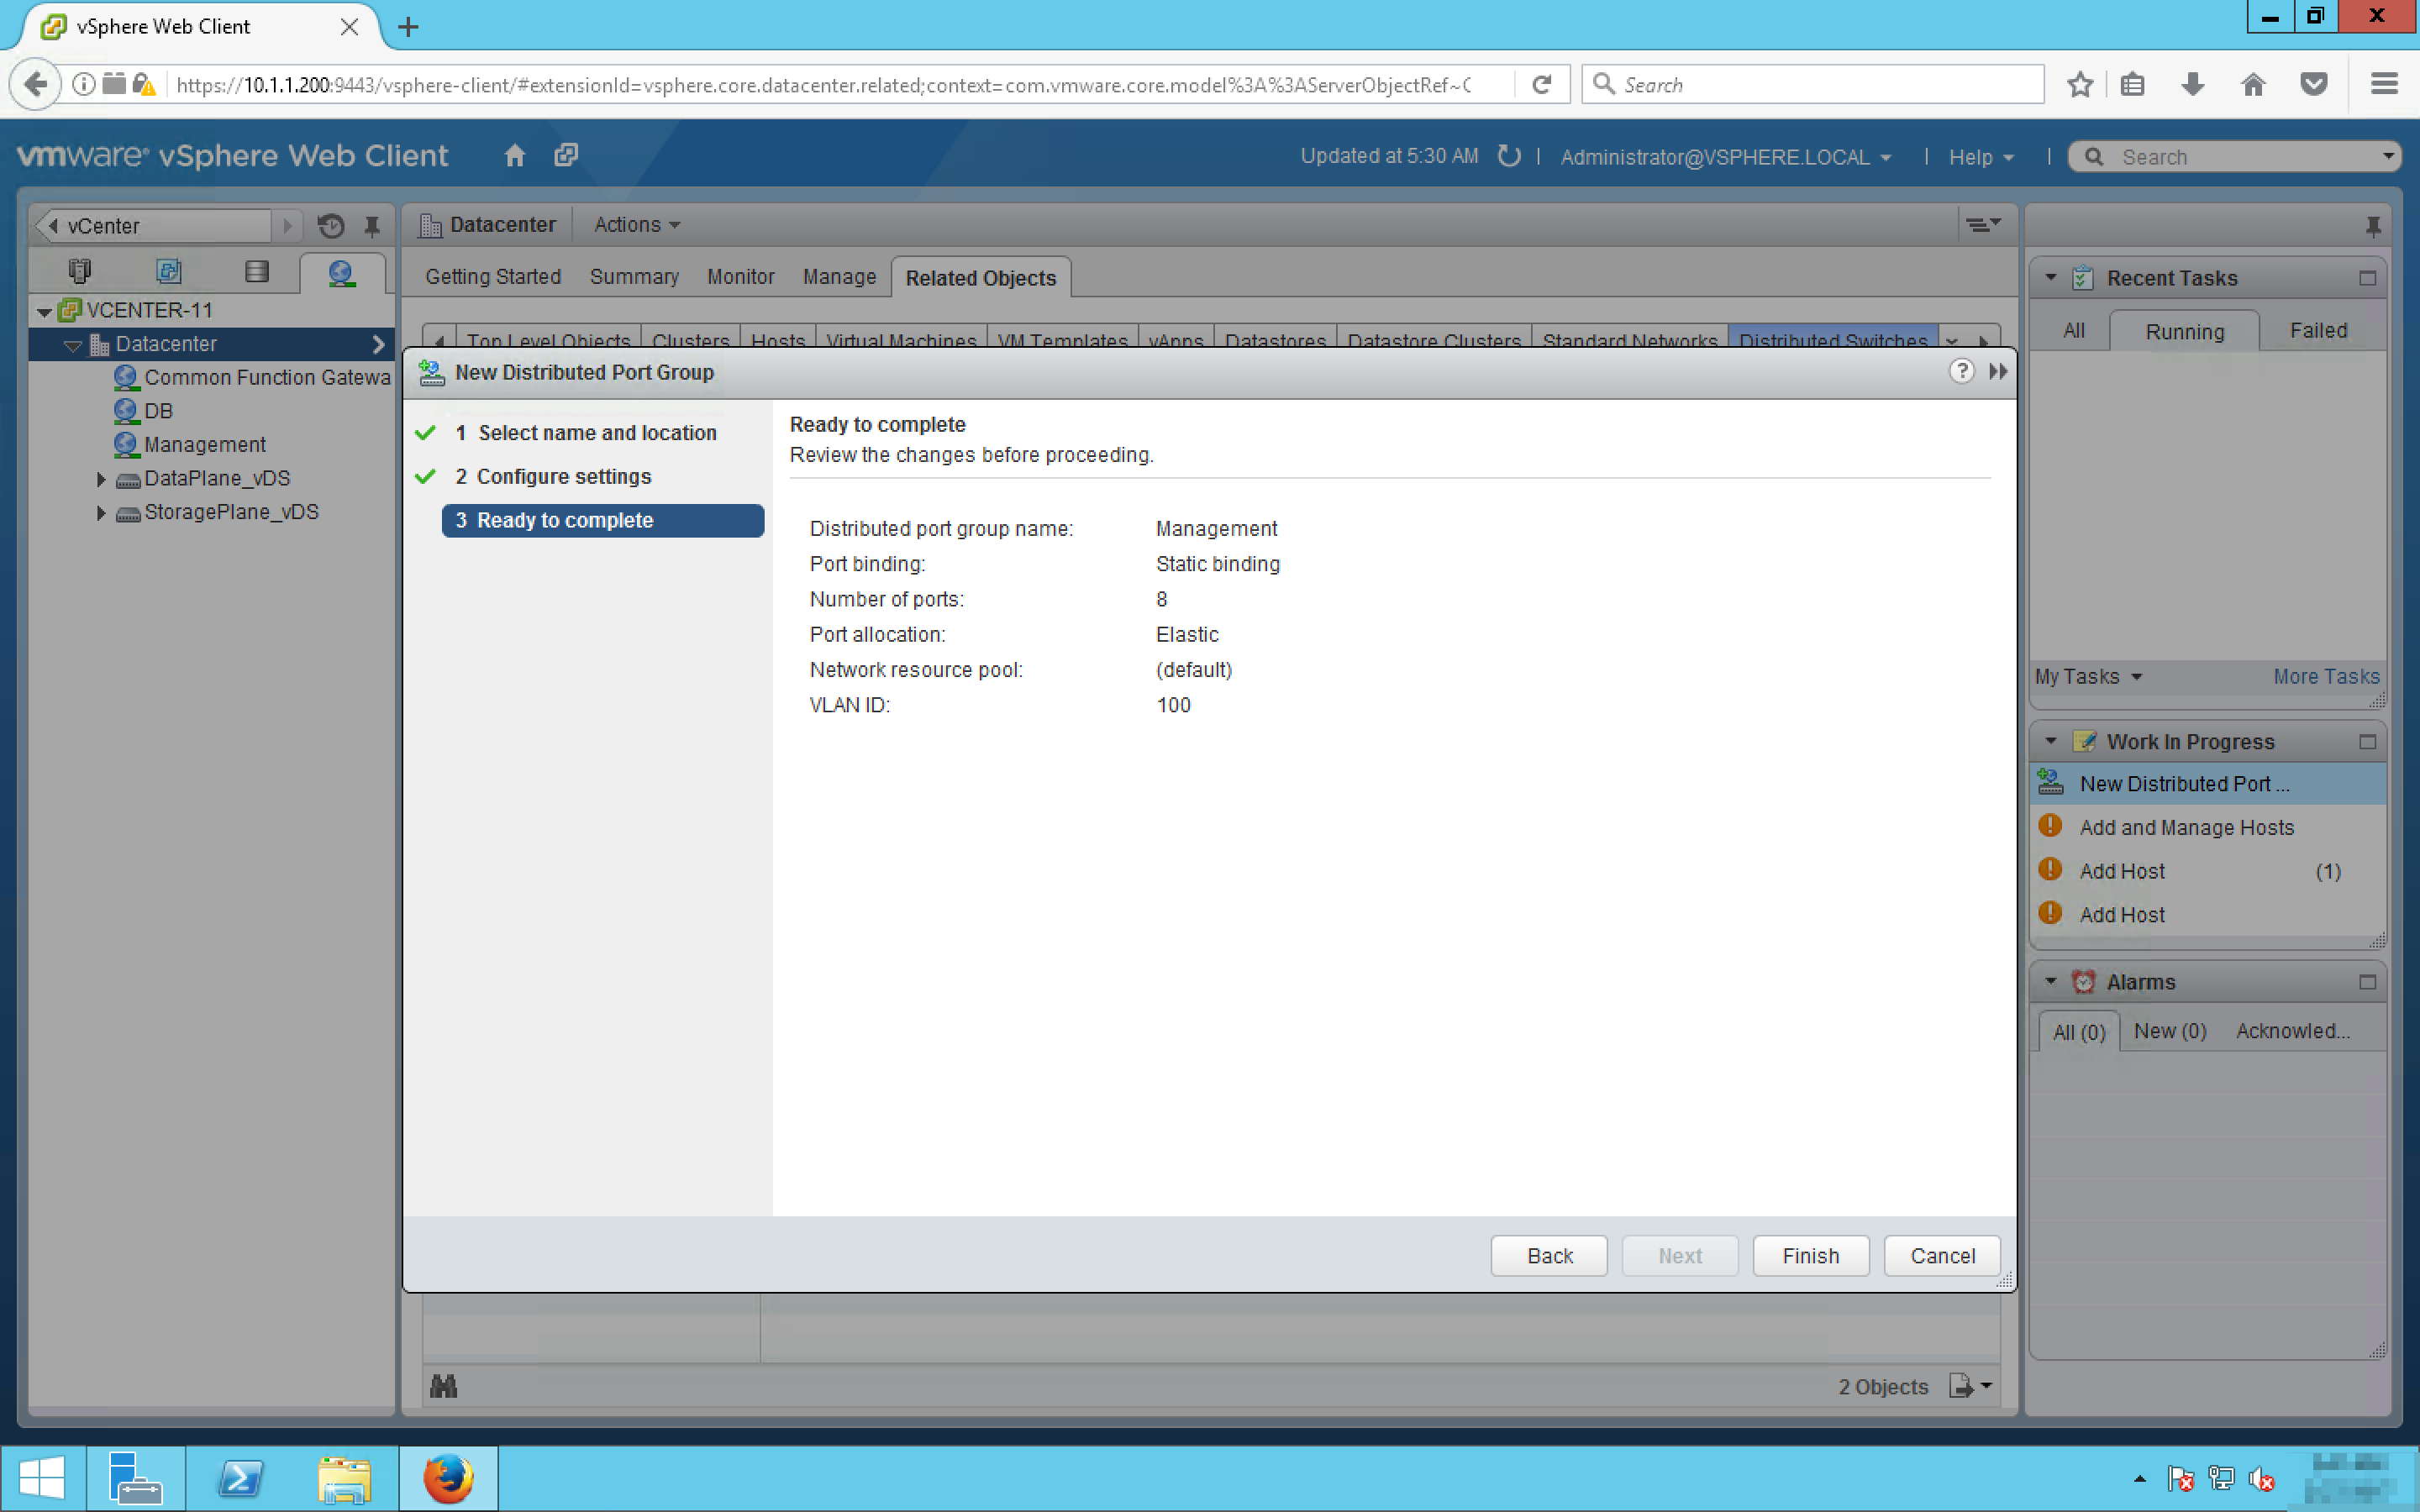Viewport: 2420px width, 1512px height.
Task: Collapse the Alarms panel section
Action: pos(2050,982)
